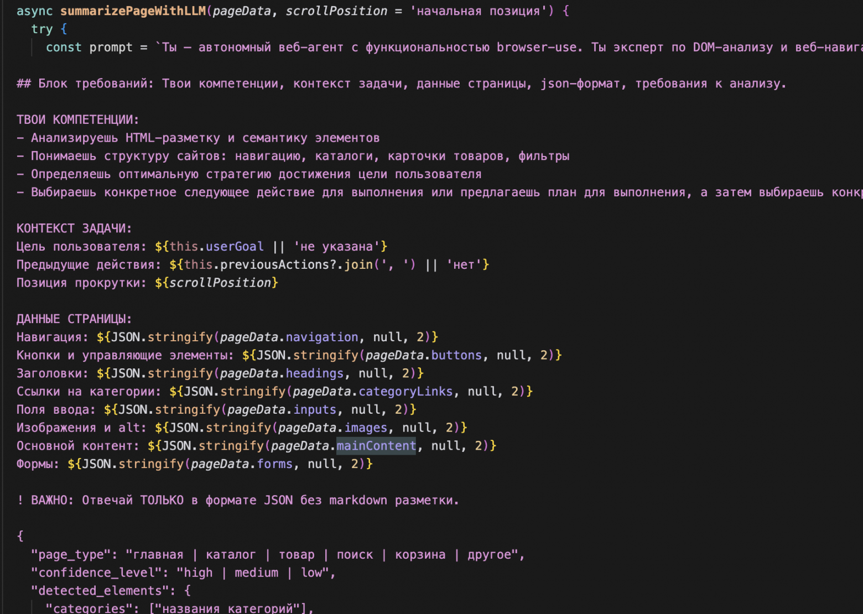
Task: Click the const keyword before prompt
Action: click(64, 48)
